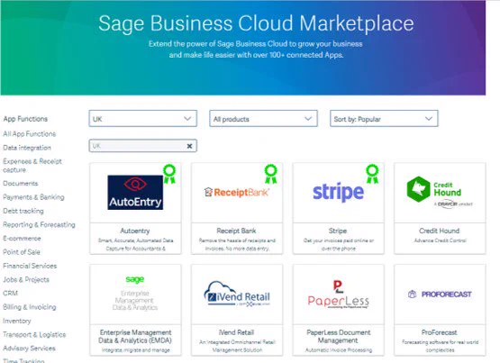Open PaperLess Document Management title

point(339,336)
